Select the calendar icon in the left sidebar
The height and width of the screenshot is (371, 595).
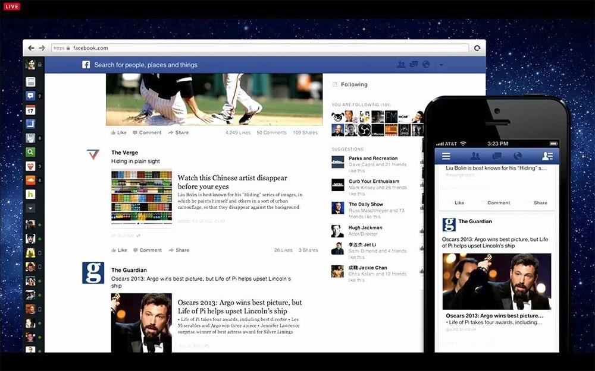[32, 110]
